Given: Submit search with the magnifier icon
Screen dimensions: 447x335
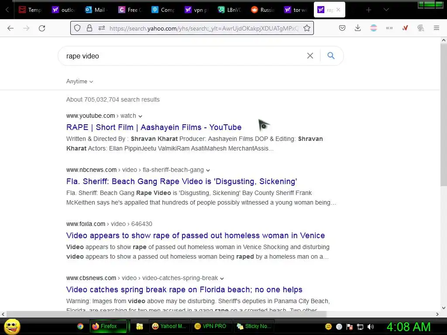Looking at the screenshot, I should (331, 55).
